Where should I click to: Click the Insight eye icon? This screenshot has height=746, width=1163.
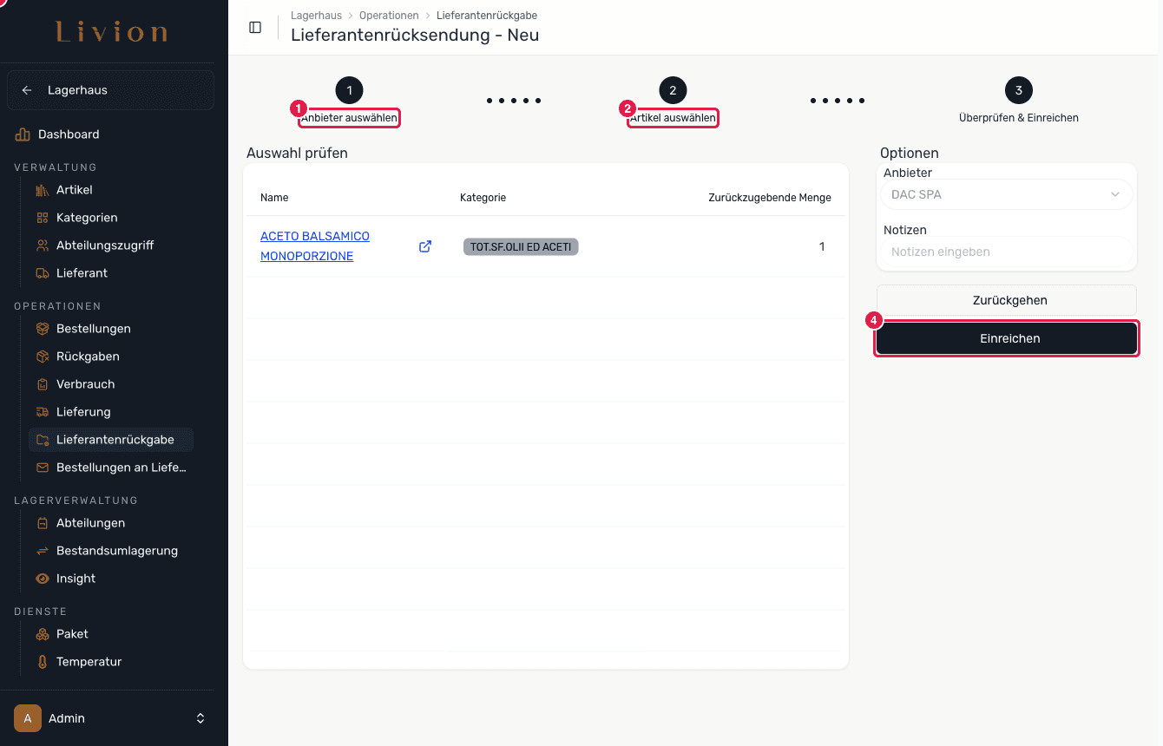pyautogui.click(x=43, y=579)
